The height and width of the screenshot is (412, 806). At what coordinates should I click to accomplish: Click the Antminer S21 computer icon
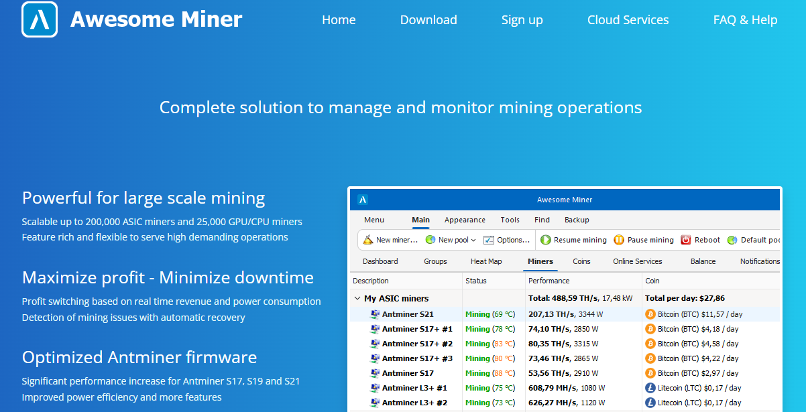coord(376,314)
